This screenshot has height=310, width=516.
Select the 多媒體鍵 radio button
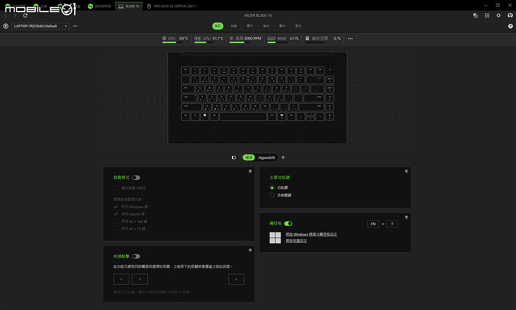point(272,196)
